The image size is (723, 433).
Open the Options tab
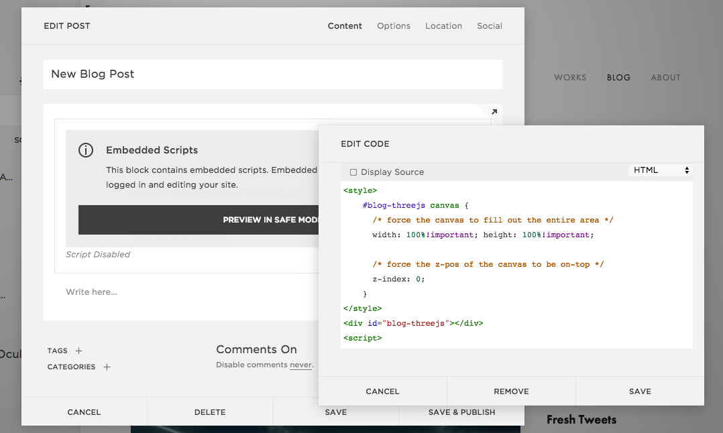pyautogui.click(x=393, y=25)
